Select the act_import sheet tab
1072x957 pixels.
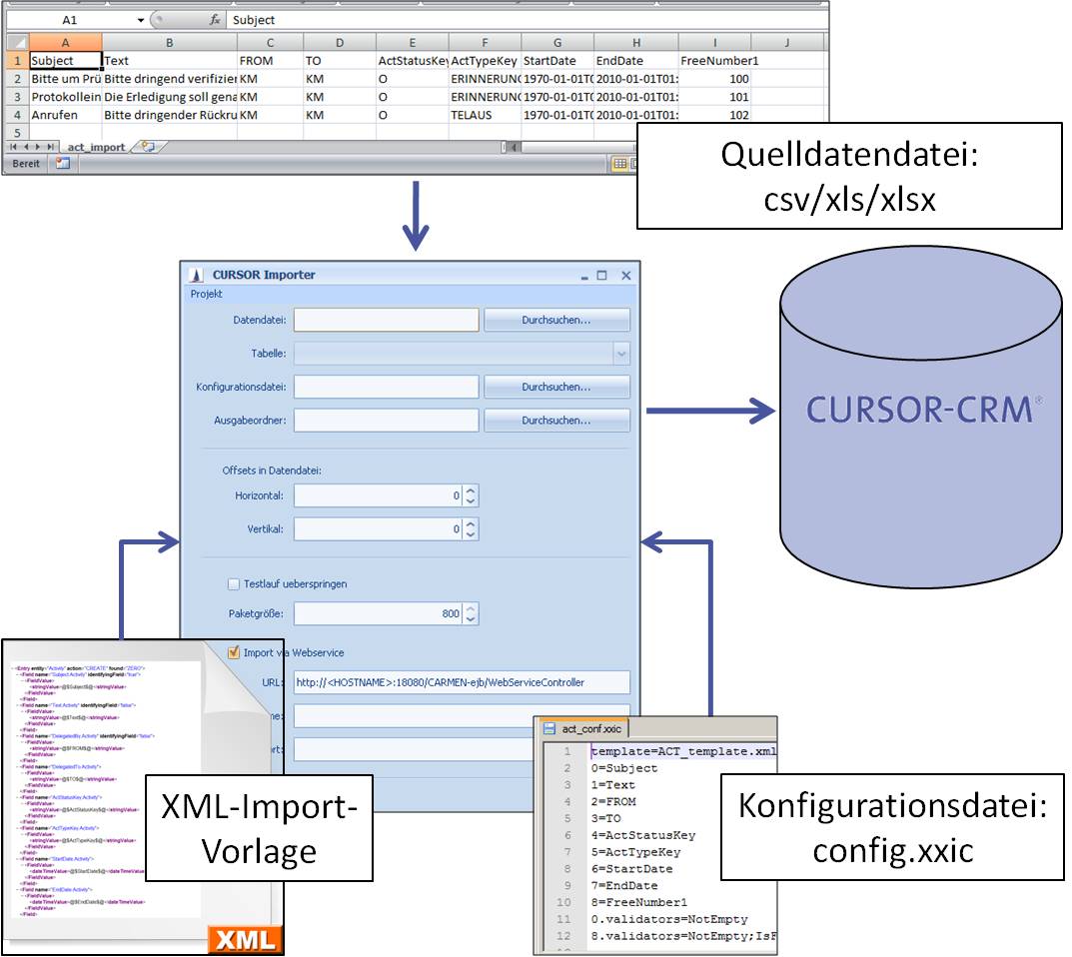point(96,147)
